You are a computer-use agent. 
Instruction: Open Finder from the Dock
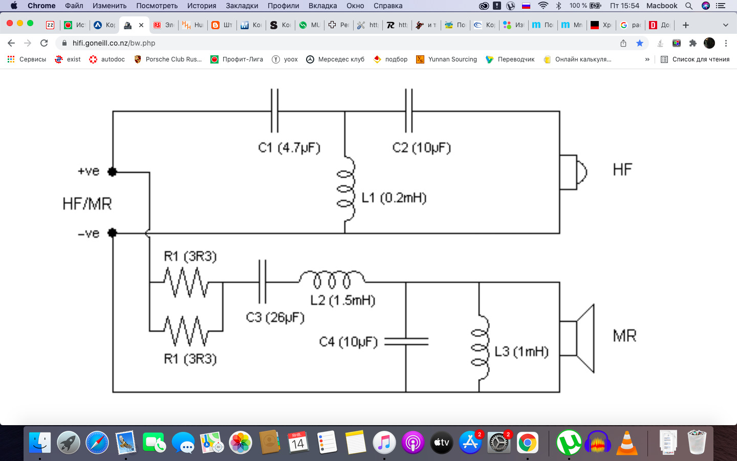[x=40, y=443]
